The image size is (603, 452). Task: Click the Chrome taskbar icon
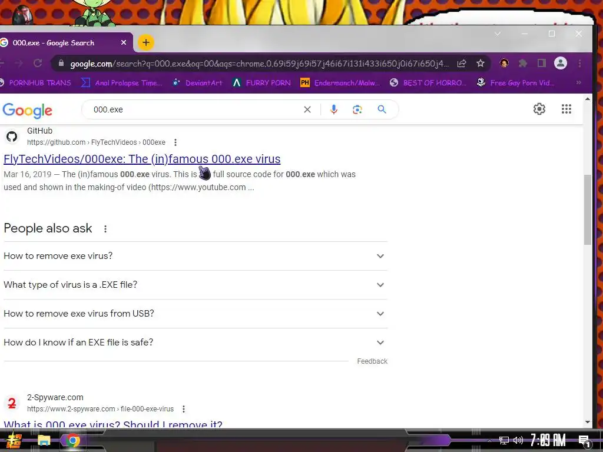pos(72,440)
